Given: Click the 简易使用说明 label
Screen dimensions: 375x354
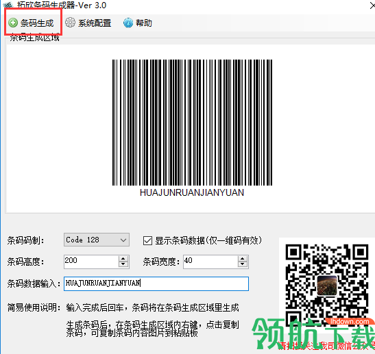Looking at the screenshot, I should [34, 307].
